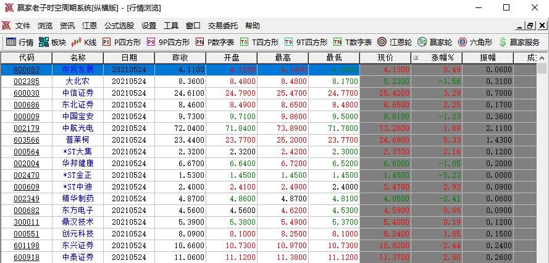Open the 板块 sector icon
The width and height of the screenshot is (549, 263).
44,42
